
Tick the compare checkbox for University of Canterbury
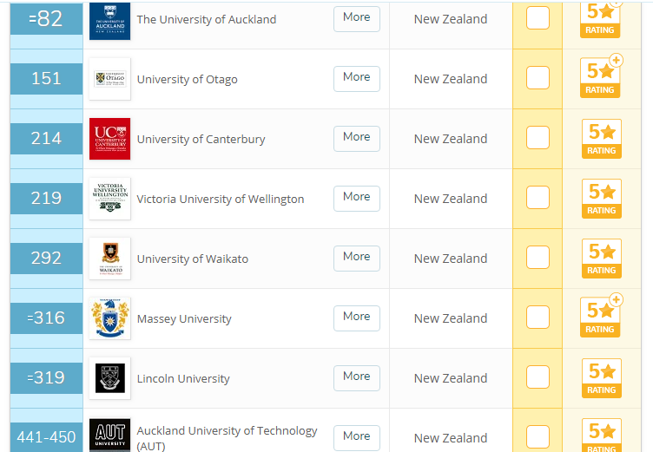click(538, 138)
